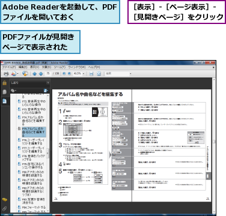Select bookmark P78.音楽をバックアップする
This screenshot has width=226, height=216.
(34, 158)
